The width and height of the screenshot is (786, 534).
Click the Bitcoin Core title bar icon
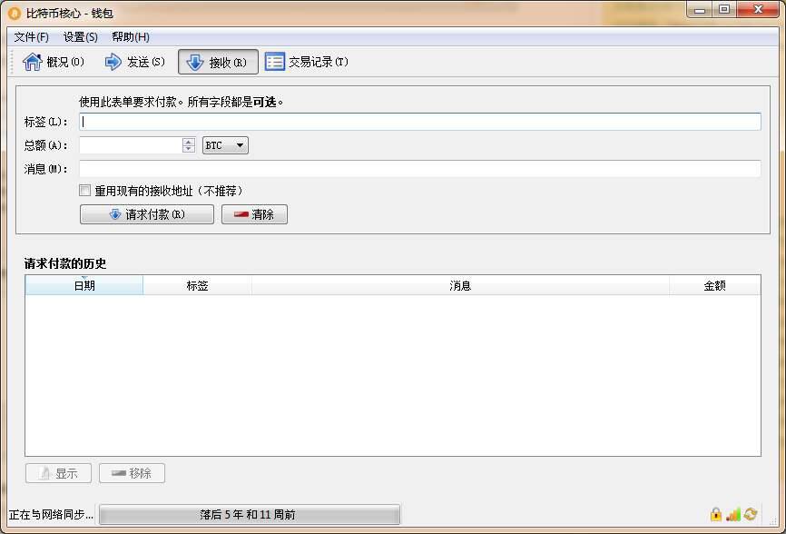coord(14,13)
